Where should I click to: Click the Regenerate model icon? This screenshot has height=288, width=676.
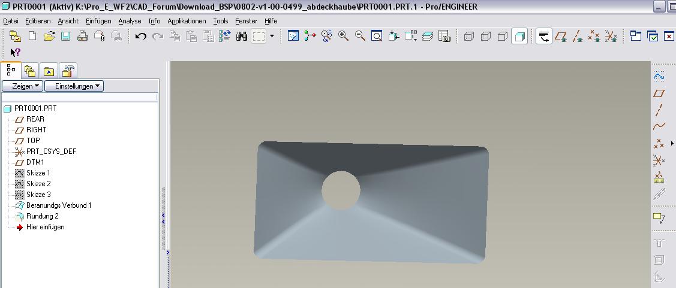[224, 36]
